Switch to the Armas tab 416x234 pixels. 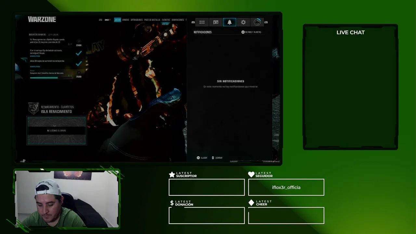point(125,20)
